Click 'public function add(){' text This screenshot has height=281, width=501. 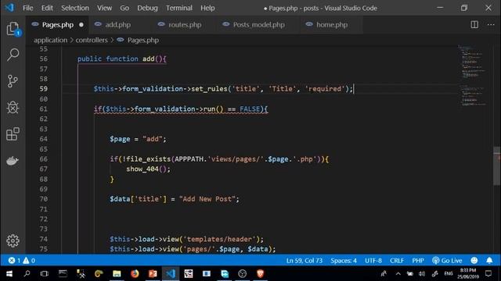[x=122, y=59]
